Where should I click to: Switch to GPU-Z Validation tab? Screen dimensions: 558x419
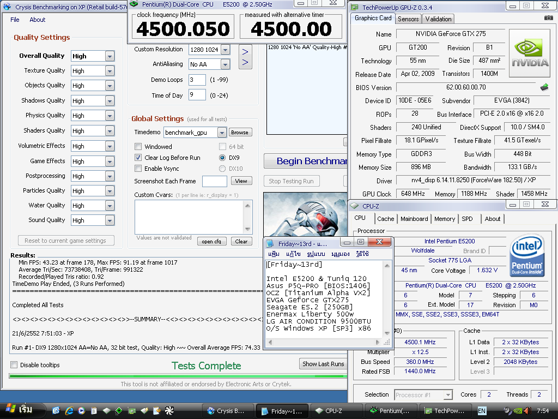point(438,19)
